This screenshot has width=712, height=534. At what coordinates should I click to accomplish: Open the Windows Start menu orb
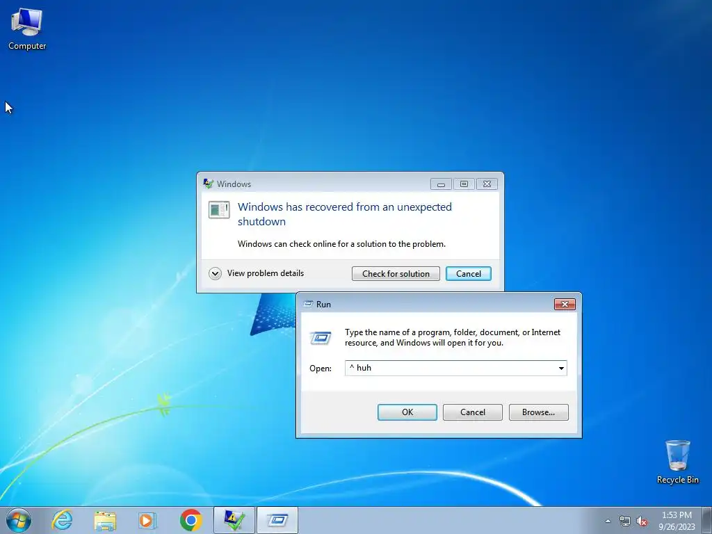(x=19, y=520)
